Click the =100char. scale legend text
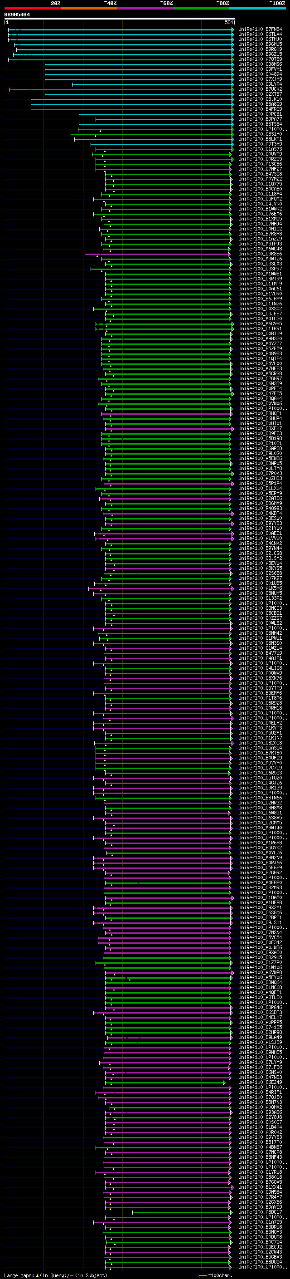The width and height of the screenshot is (290, 1279). click(x=220, y=1275)
